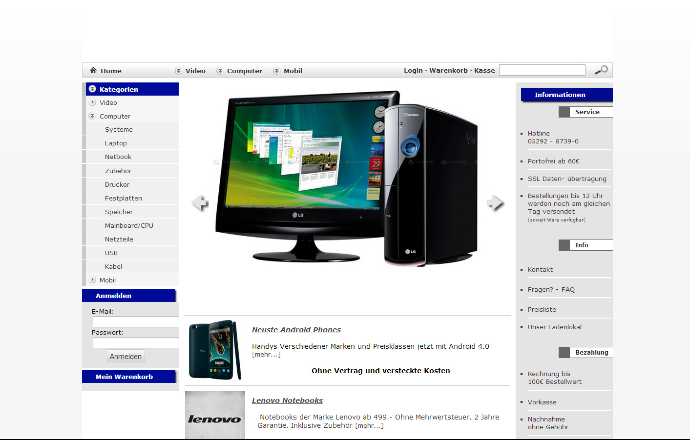Image resolution: width=690 pixels, height=440 pixels.
Task: Select Drucker subcategory
Action: click(117, 184)
